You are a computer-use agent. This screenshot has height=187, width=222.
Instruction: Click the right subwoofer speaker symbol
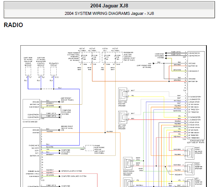tap(123, 94)
